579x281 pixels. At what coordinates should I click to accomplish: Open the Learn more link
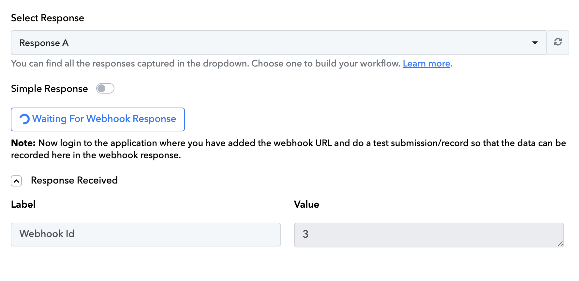tap(426, 64)
